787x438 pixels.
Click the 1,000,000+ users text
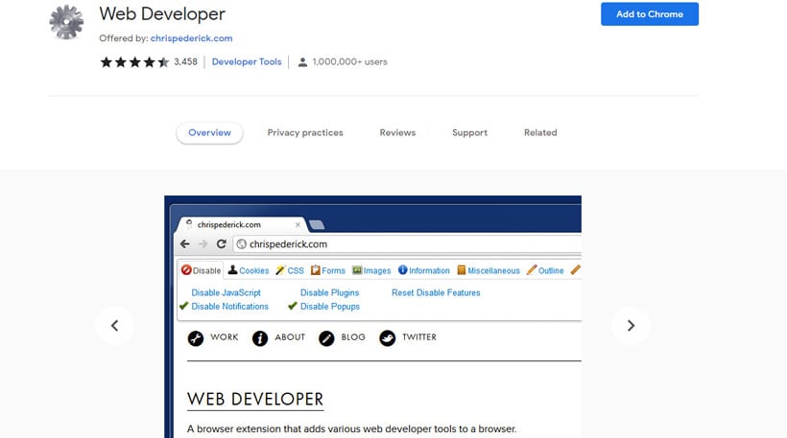[350, 61]
